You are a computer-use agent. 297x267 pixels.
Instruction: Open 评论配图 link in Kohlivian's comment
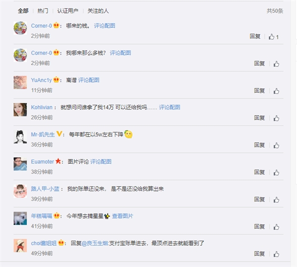click(169, 107)
